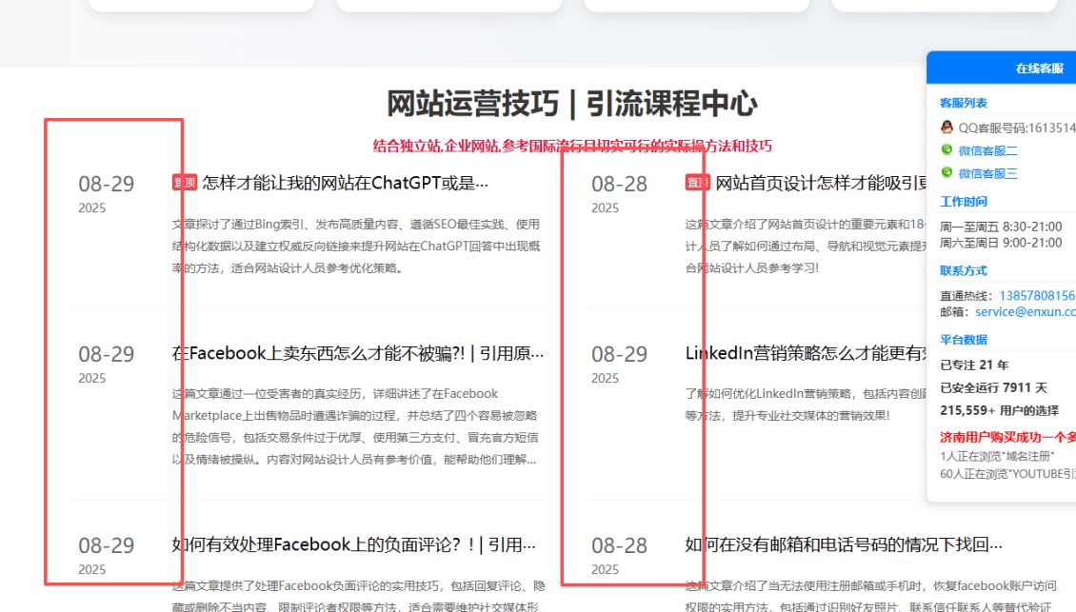Click the QQ客服号码 text entry
This screenshot has width=1076, height=612.
1016,128
